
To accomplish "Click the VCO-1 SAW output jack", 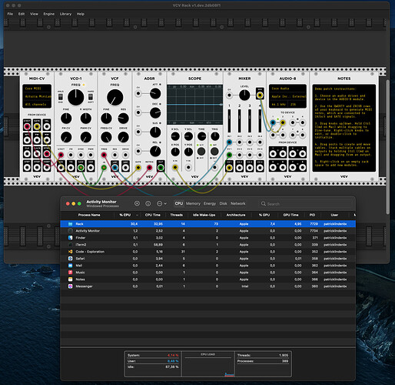I will (x=81, y=168).
